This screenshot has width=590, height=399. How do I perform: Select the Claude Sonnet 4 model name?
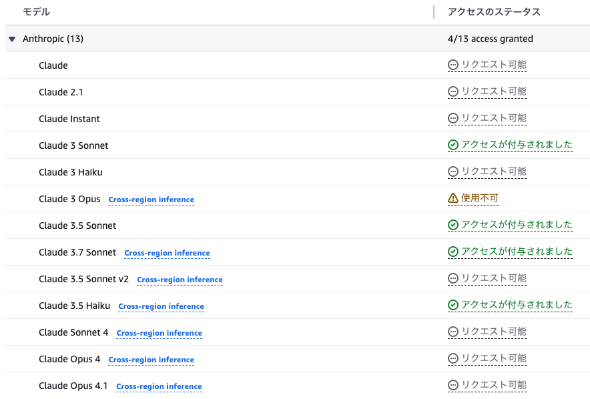pyautogui.click(x=73, y=333)
